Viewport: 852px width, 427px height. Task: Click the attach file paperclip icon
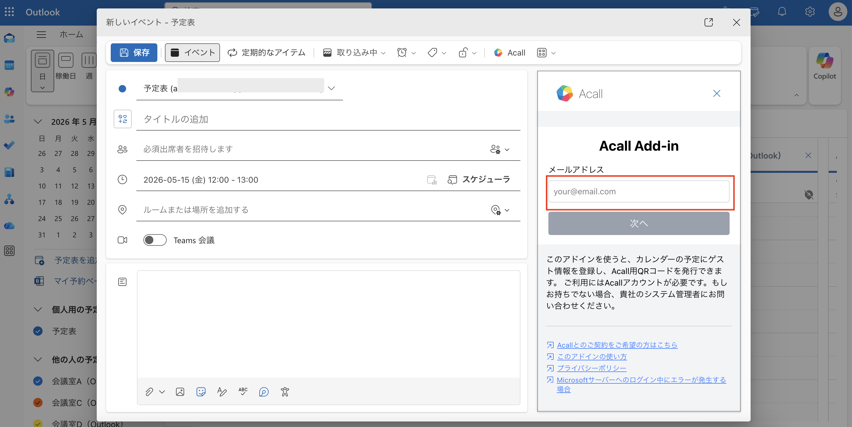(149, 392)
